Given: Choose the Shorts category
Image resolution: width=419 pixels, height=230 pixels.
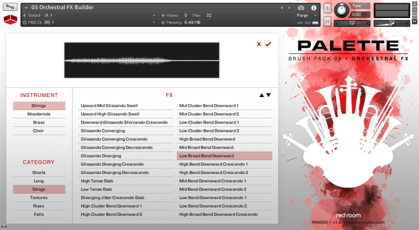Looking at the screenshot, I should pos(39,173).
